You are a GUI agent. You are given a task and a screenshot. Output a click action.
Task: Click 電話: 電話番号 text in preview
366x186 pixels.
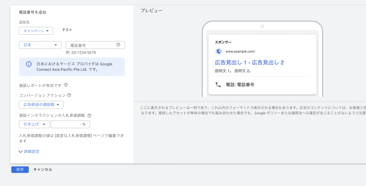click(240, 85)
